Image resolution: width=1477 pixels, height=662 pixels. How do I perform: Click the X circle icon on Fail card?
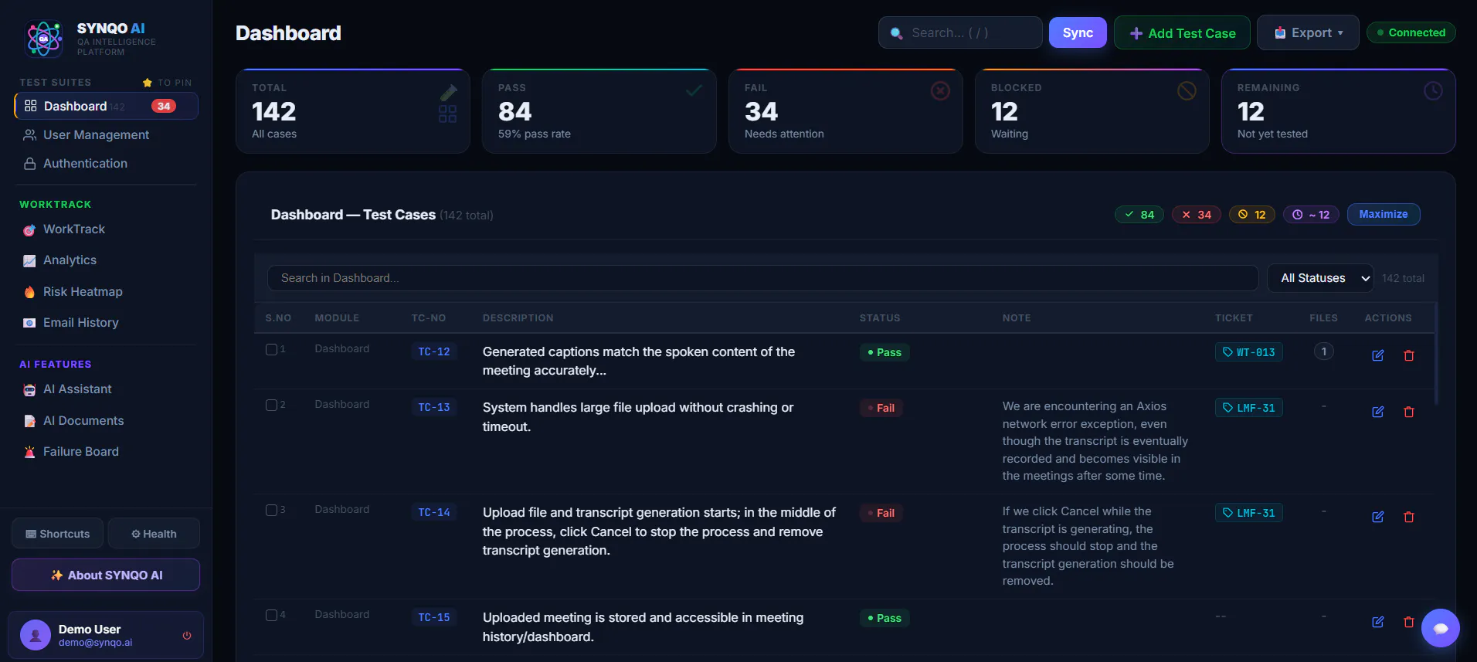tap(940, 90)
